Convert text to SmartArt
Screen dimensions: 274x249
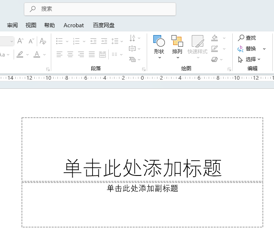coord(132,59)
